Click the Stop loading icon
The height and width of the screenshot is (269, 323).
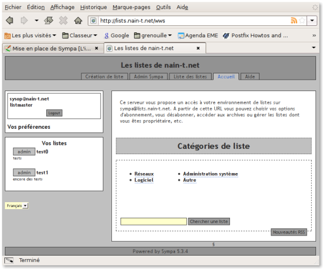pyautogui.click(x=63, y=20)
